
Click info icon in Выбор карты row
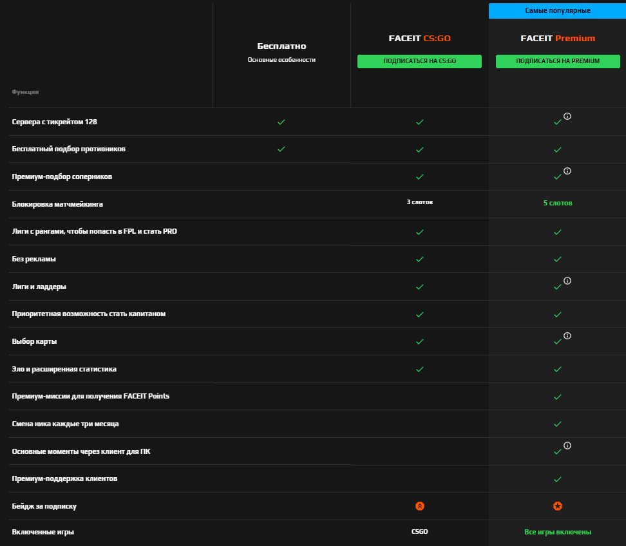[x=567, y=335]
